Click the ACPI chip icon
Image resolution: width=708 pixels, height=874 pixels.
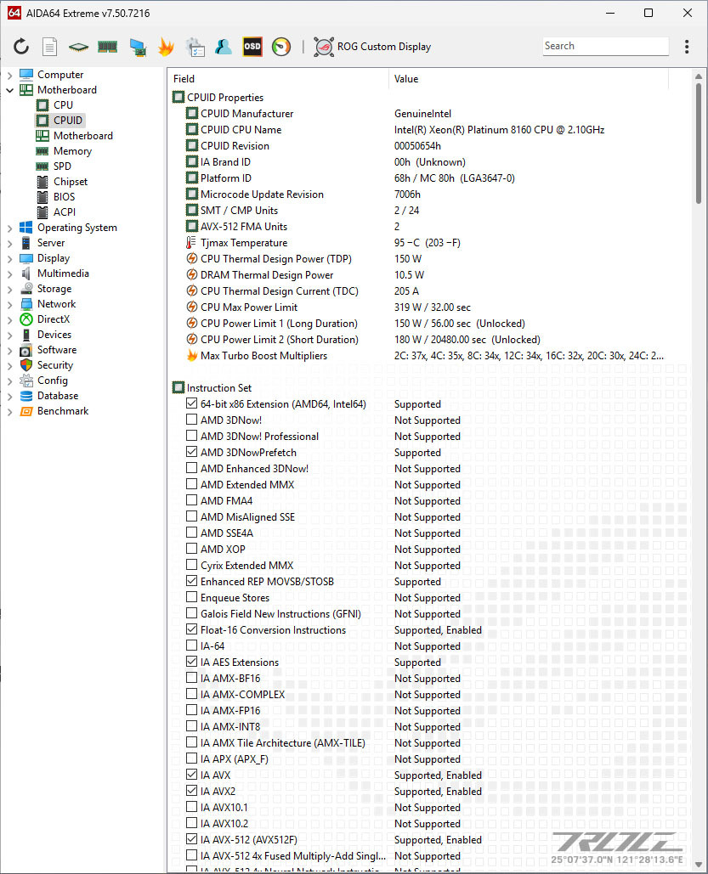click(x=42, y=212)
